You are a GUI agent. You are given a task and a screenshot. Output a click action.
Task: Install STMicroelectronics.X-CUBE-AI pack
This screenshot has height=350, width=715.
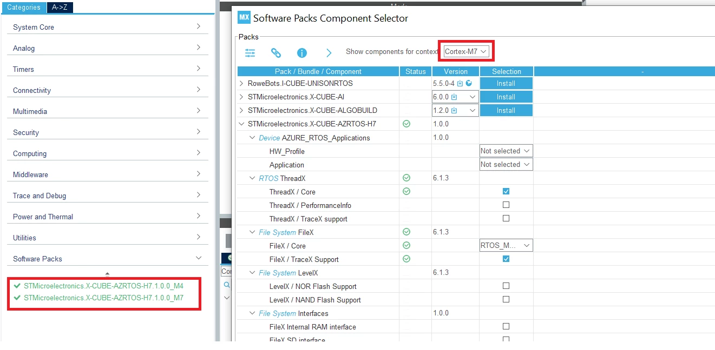pos(506,97)
